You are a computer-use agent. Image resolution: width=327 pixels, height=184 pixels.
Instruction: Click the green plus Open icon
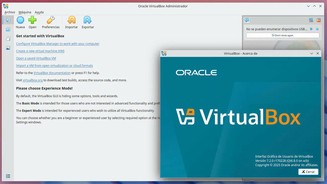point(32,20)
